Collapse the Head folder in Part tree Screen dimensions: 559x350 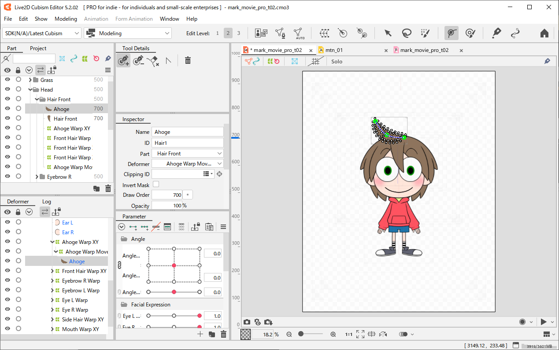pyautogui.click(x=30, y=89)
